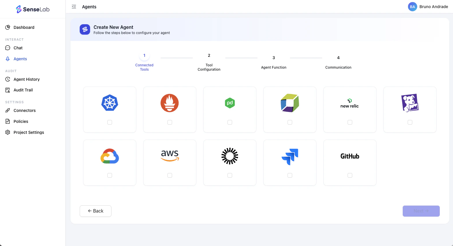Check the Kubernetes tool checkbox
453x246 pixels.
[x=110, y=122]
